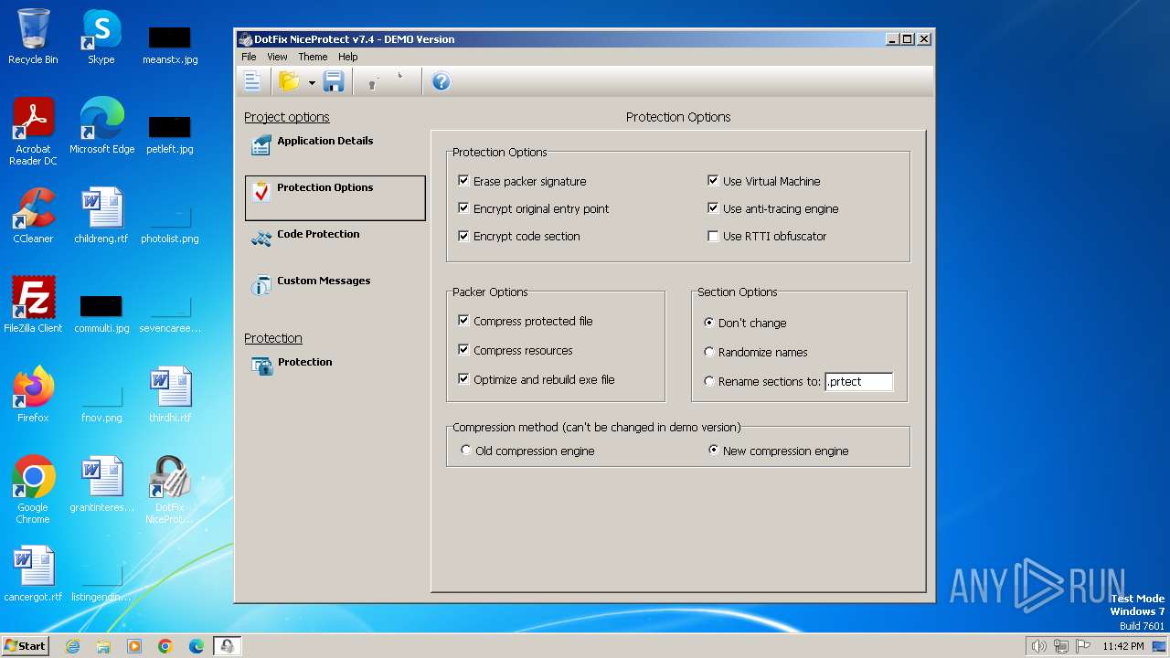The height and width of the screenshot is (658, 1170).
Task: Toggle Compress resources checkbox
Action: 463,350
